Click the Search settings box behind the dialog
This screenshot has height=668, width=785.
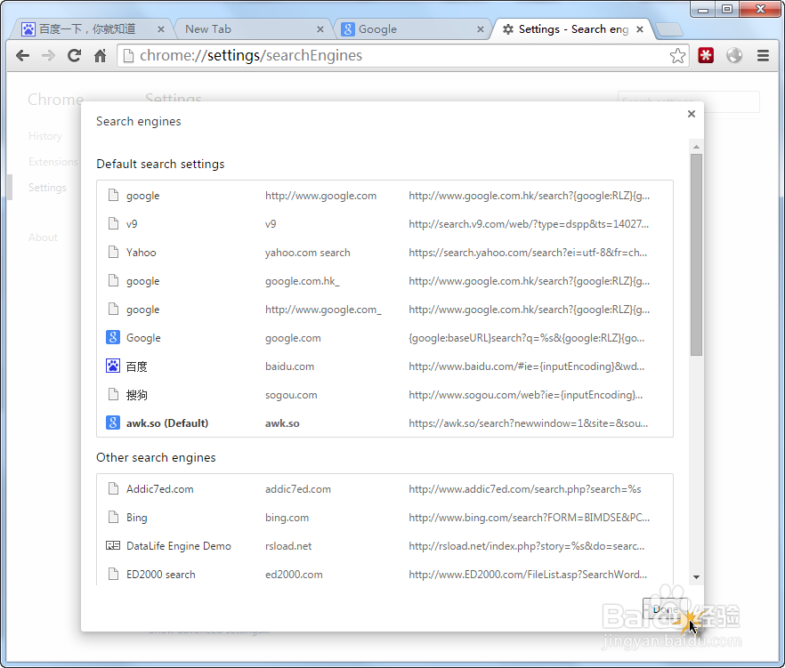point(689,101)
